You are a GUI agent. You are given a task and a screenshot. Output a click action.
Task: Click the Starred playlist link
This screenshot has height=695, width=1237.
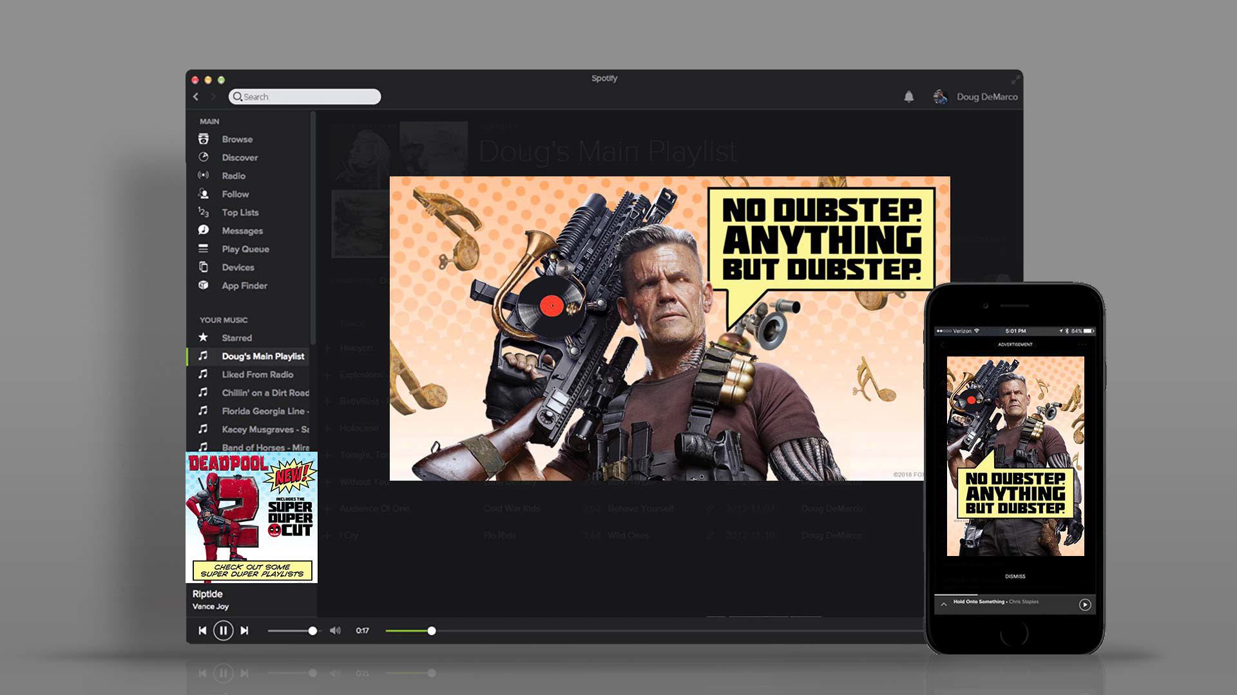236,338
